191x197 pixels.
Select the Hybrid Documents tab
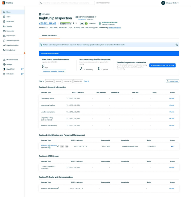point(49,36)
